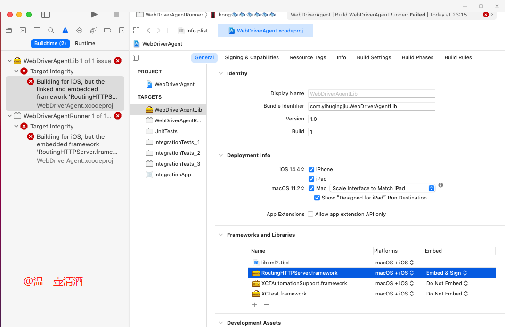Open the General settings tab
The image size is (505, 327).
(x=204, y=57)
